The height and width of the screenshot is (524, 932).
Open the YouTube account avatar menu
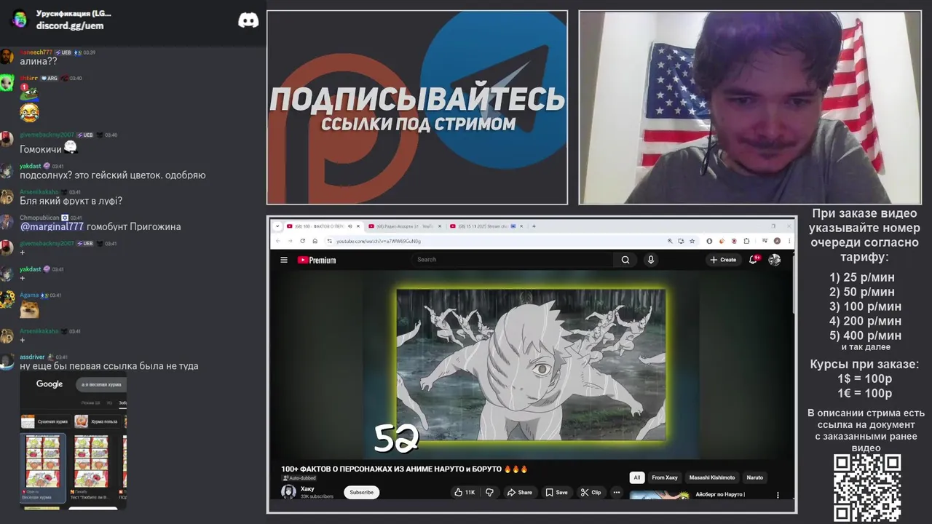775,260
